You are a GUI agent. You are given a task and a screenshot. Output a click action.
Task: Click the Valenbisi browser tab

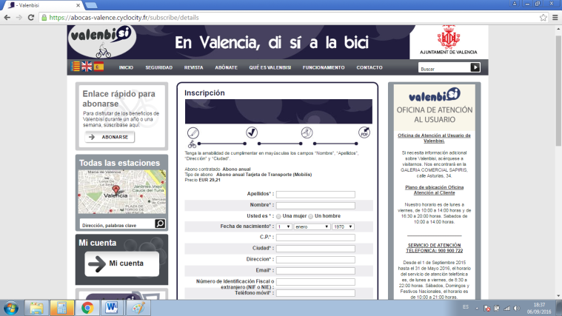point(43,5)
